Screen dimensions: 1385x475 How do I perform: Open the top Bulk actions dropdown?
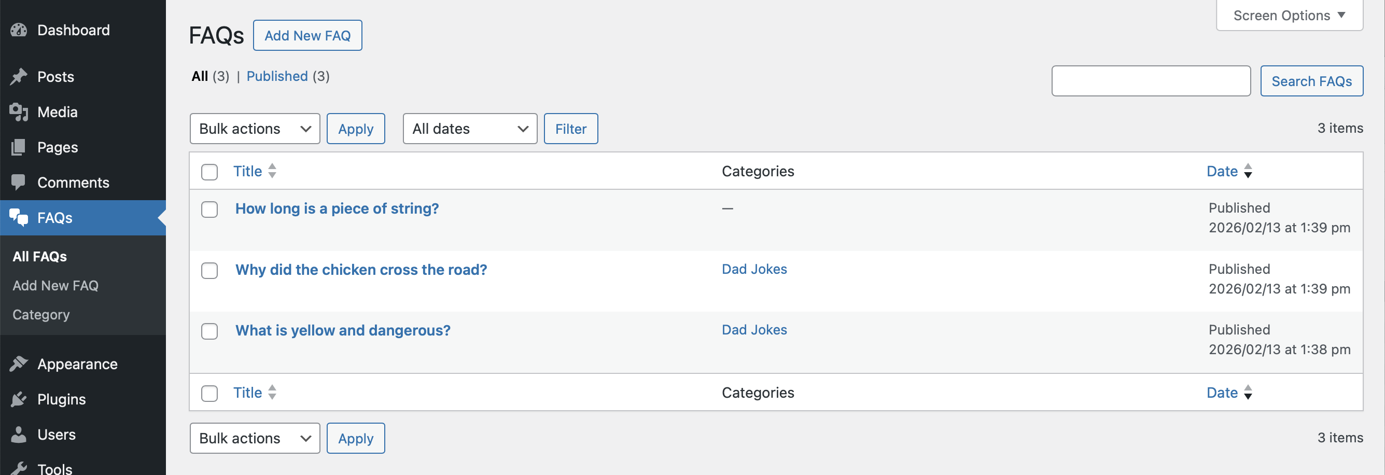pyautogui.click(x=254, y=129)
